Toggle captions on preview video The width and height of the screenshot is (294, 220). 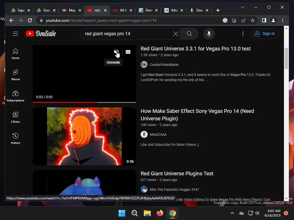[x=128, y=52]
